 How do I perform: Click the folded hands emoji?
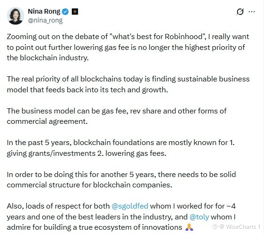tap(189, 227)
